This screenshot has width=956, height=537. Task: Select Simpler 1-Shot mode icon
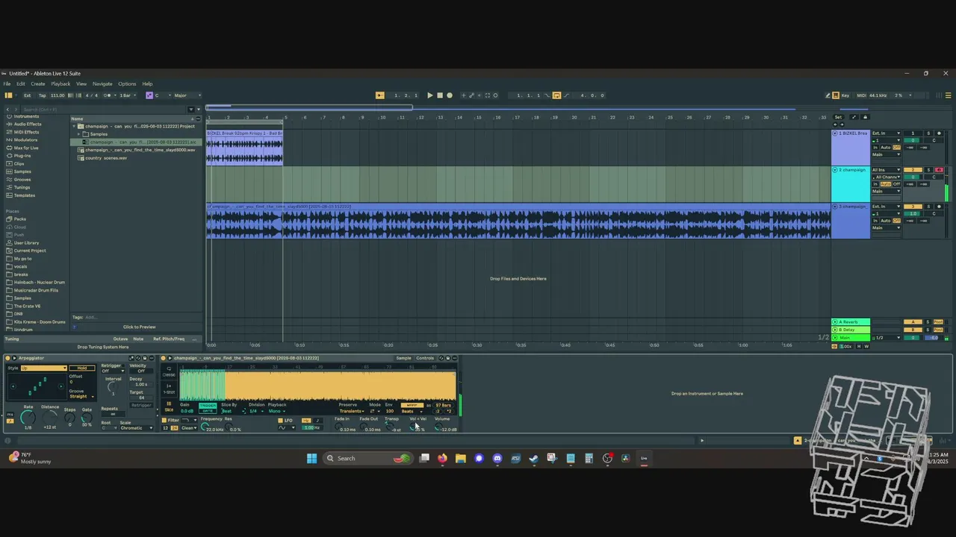(169, 388)
